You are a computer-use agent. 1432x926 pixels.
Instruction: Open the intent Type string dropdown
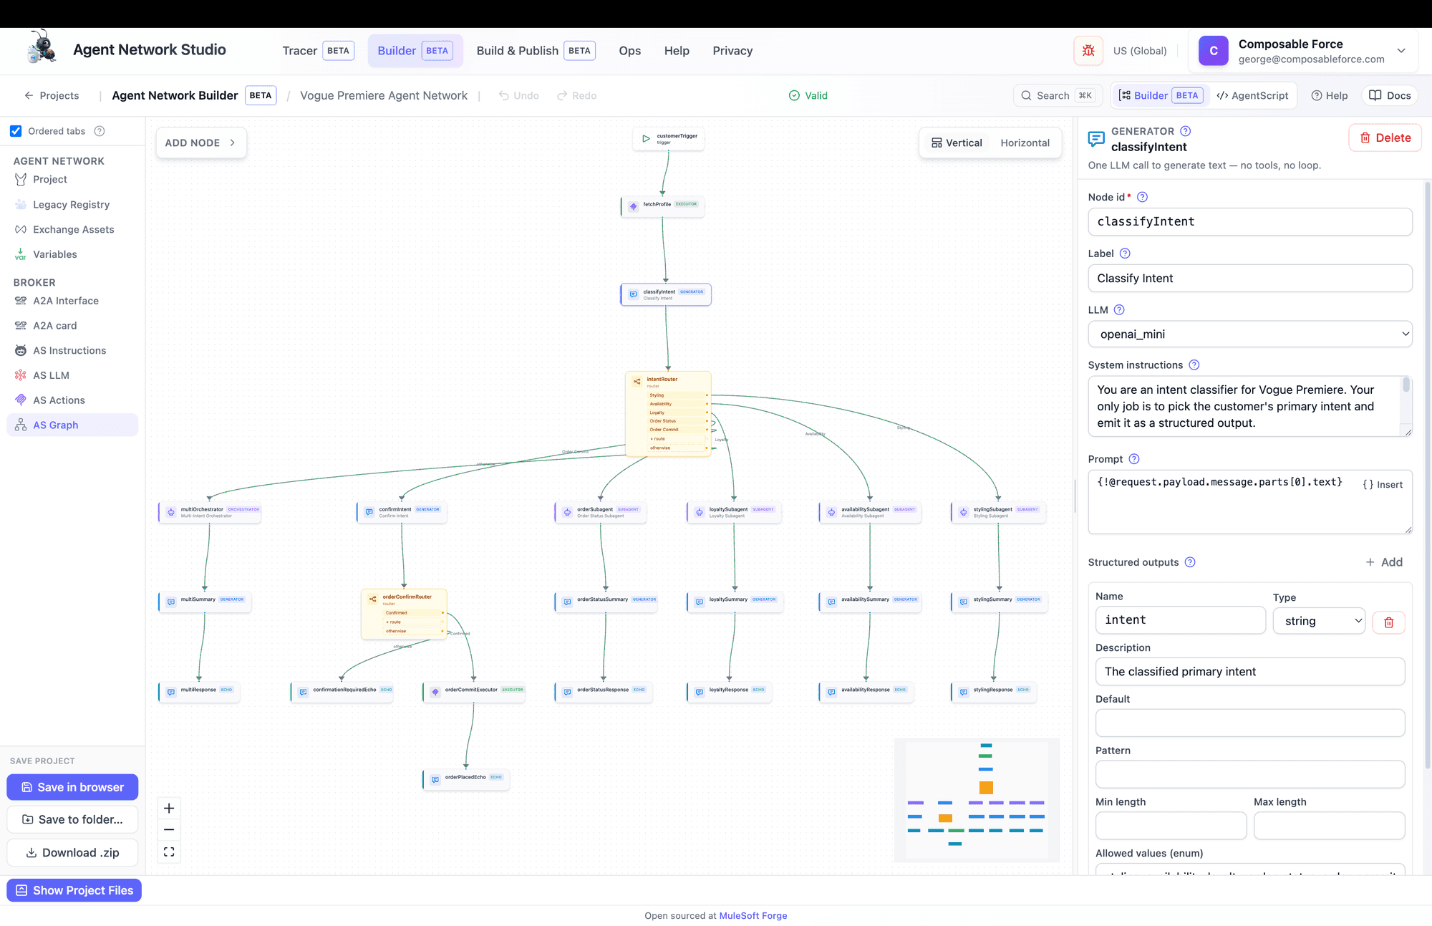(x=1319, y=621)
